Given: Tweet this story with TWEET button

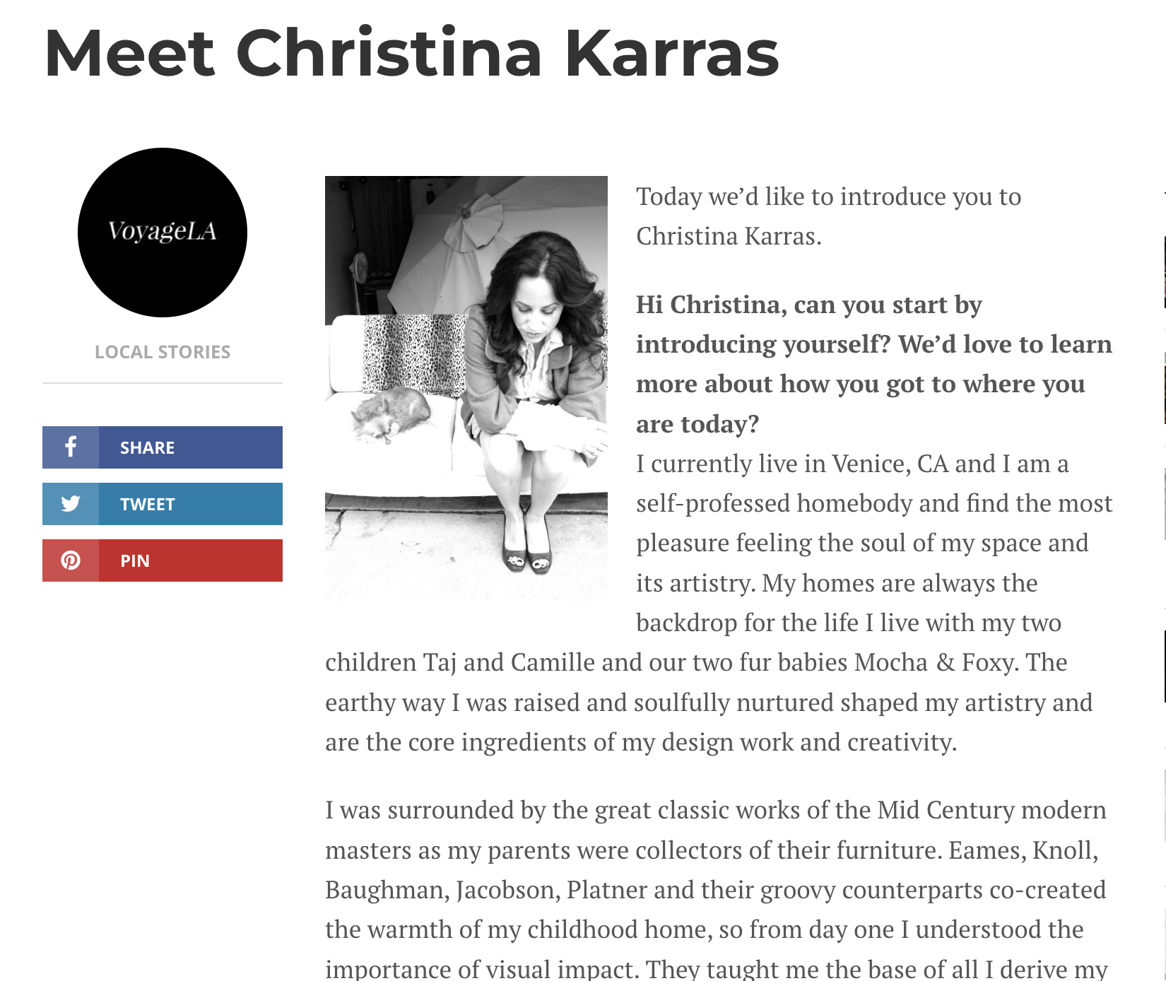Looking at the screenshot, I should click(163, 504).
